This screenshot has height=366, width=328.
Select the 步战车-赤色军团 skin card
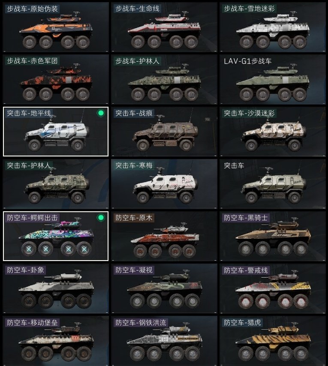tap(56, 79)
